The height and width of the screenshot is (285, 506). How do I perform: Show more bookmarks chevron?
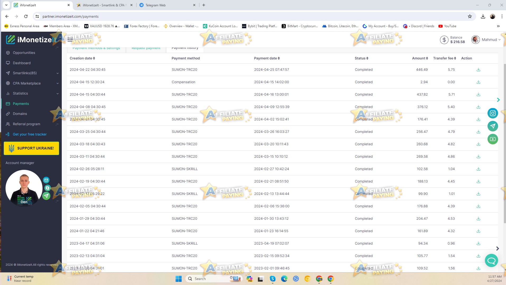[x=498, y=26]
